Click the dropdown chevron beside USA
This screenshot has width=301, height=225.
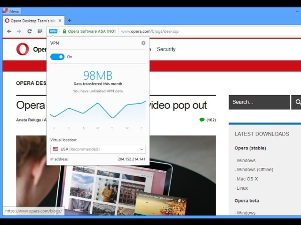pyautogui.click(x=142, y=149)
